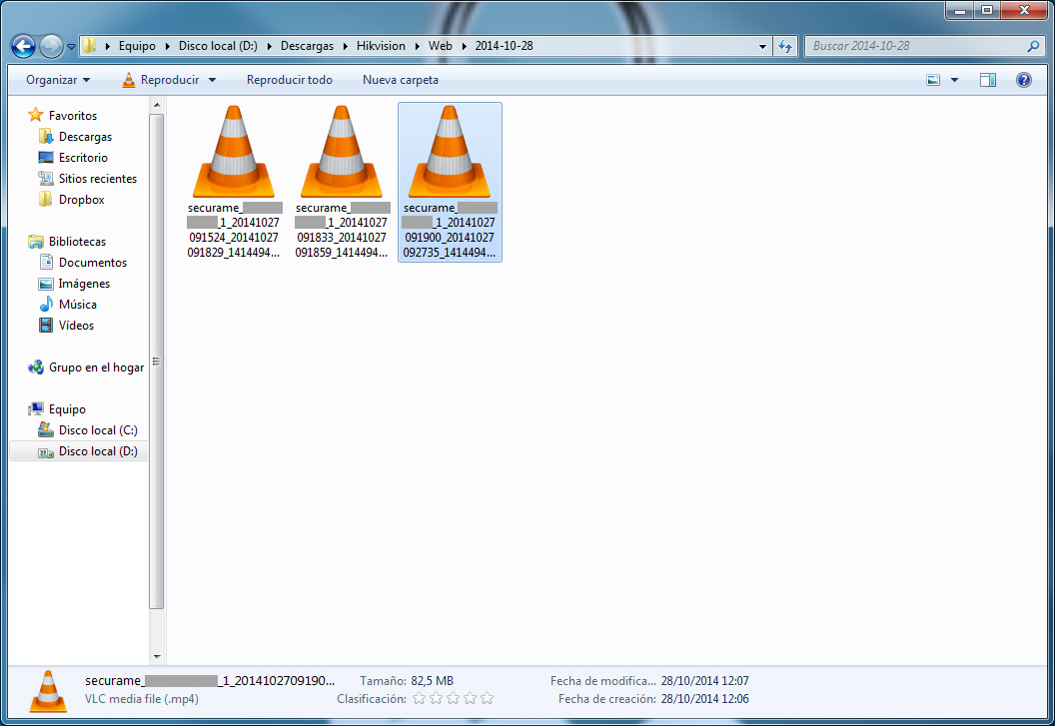Go to Hikvision breadcrumb folder

pyautogui.click(x=381, y=46)
